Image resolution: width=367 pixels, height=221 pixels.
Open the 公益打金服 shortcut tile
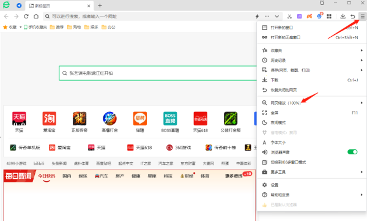231,122
